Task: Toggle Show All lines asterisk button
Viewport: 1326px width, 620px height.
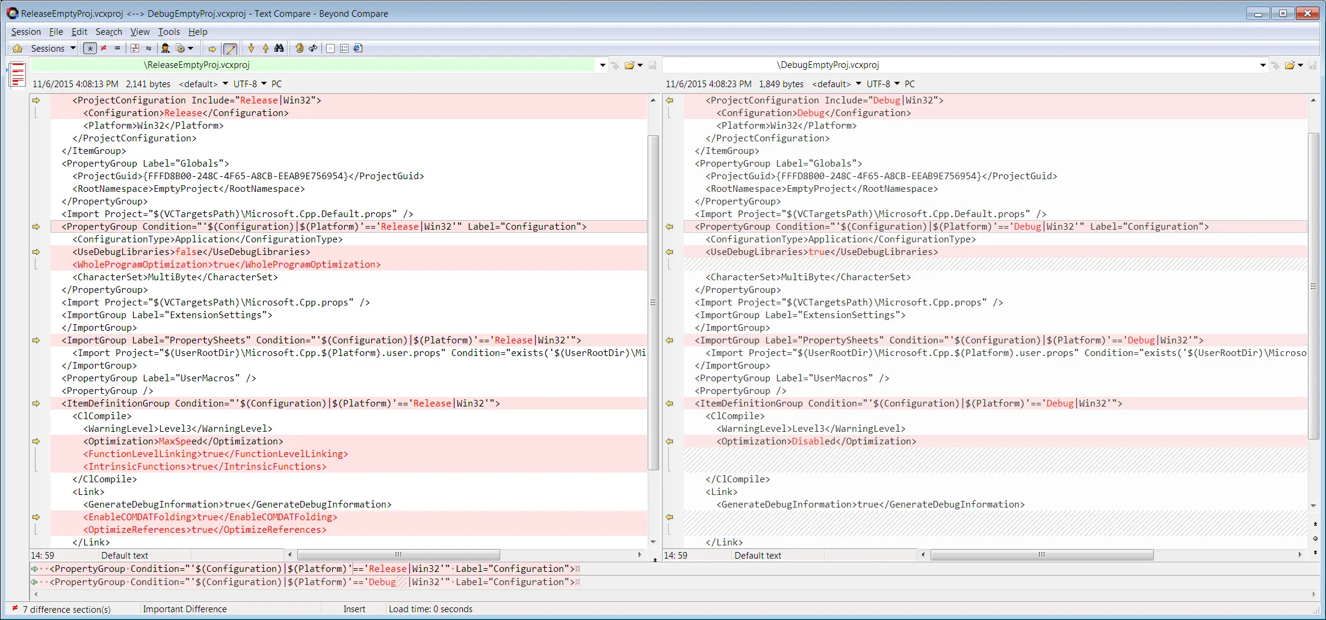Action: coord(90,48)
